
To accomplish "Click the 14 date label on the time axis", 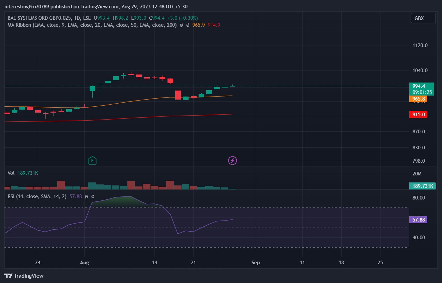I will coord(154,263).
